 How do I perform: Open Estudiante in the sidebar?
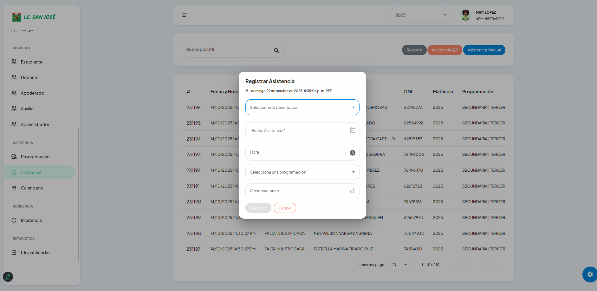click(x=32, y=62)
